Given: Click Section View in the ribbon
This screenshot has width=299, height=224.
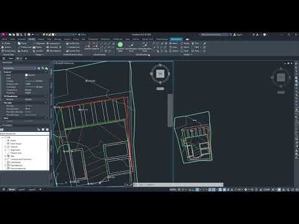Looking at the screenshot, I should tap(73, 51).
